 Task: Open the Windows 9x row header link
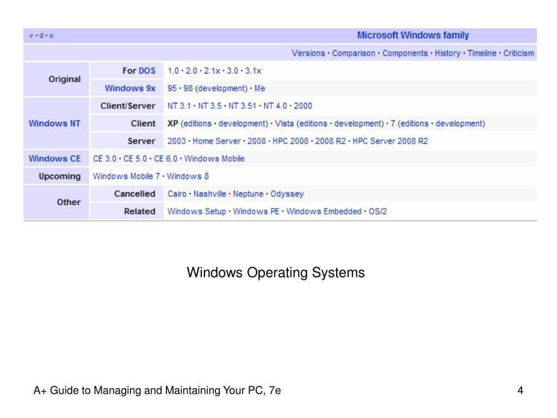coord(130,88)
